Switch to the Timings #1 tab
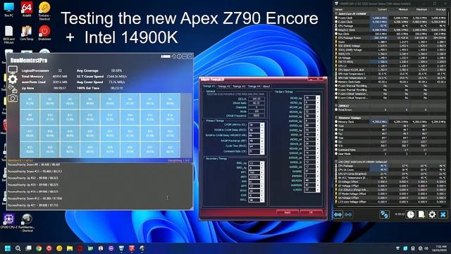451x254 pixels. (x=209, y=86)
